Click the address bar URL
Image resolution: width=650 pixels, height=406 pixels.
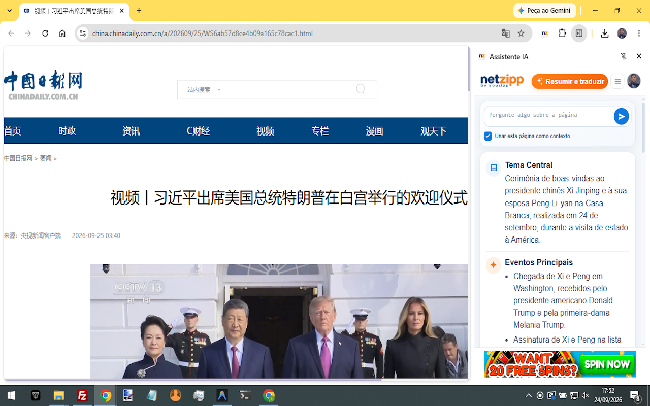pos(203,33)
